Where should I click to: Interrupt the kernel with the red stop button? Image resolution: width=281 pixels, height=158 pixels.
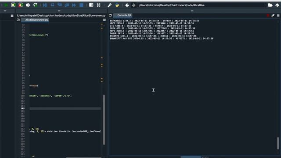point(268,16)
